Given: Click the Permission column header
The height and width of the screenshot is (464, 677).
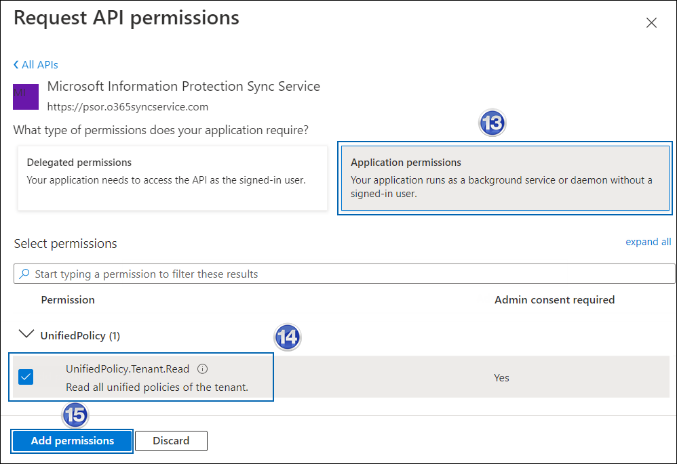Looking at the screenshot, I should [x=68, y=299].
